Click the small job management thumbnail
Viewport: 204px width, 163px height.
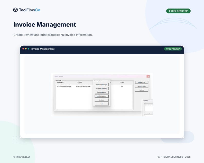(x=147, y=108)
